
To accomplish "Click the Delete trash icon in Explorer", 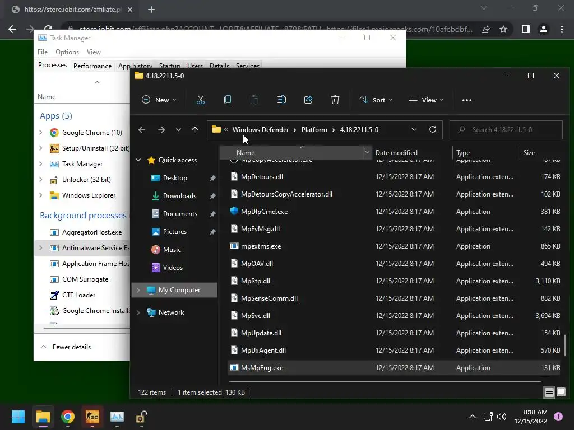I will tap(335, 100).
